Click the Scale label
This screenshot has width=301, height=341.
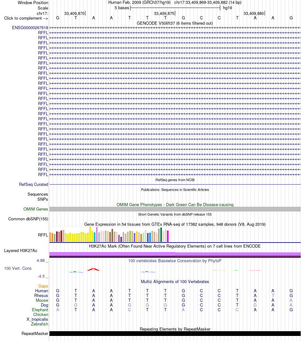pyautogui.click(x=43, y=8)
